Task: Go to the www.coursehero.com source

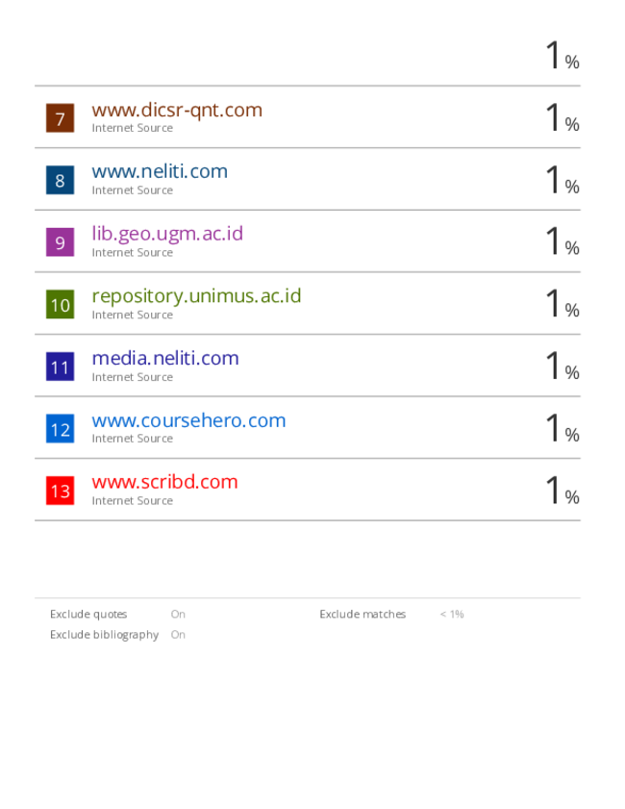Action: point(188,420)
